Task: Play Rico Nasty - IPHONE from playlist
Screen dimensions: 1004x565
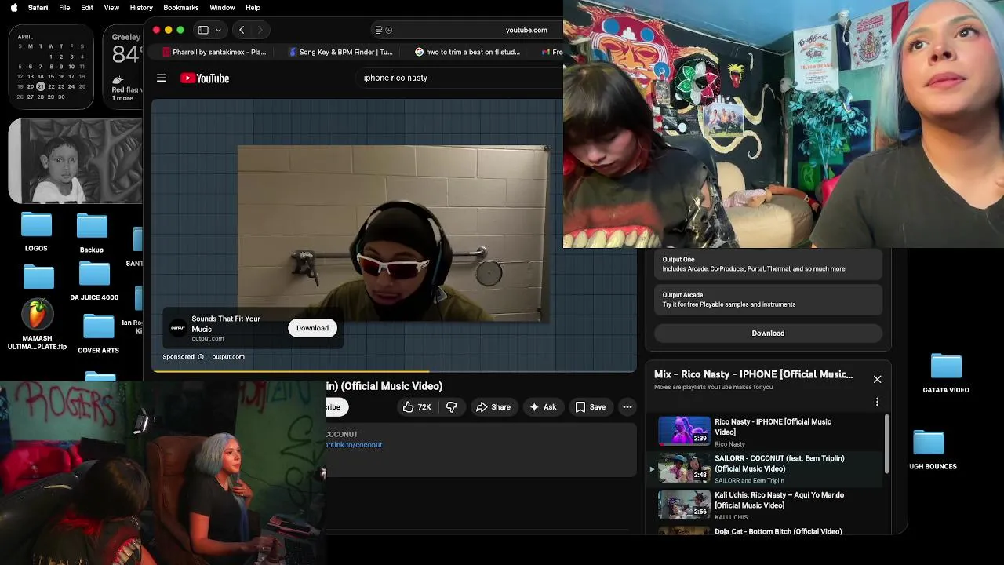Action: tap(768, 432)
